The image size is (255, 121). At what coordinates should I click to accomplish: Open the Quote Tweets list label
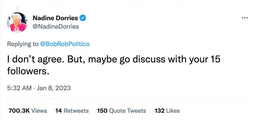tap(127, 111)
